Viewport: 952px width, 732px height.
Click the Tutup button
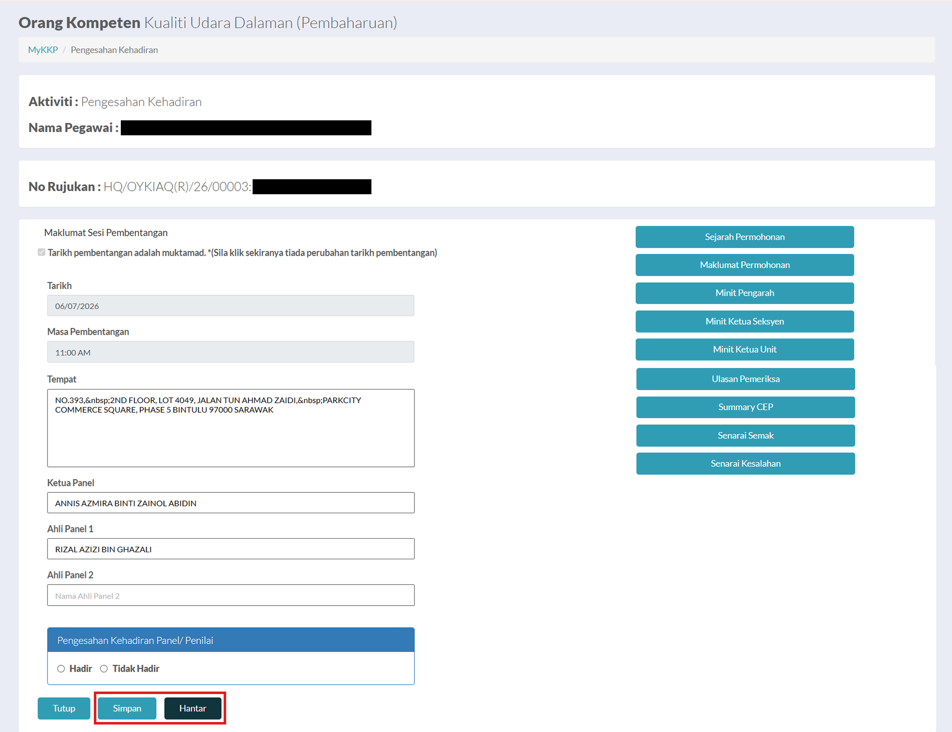click(64, 708)
